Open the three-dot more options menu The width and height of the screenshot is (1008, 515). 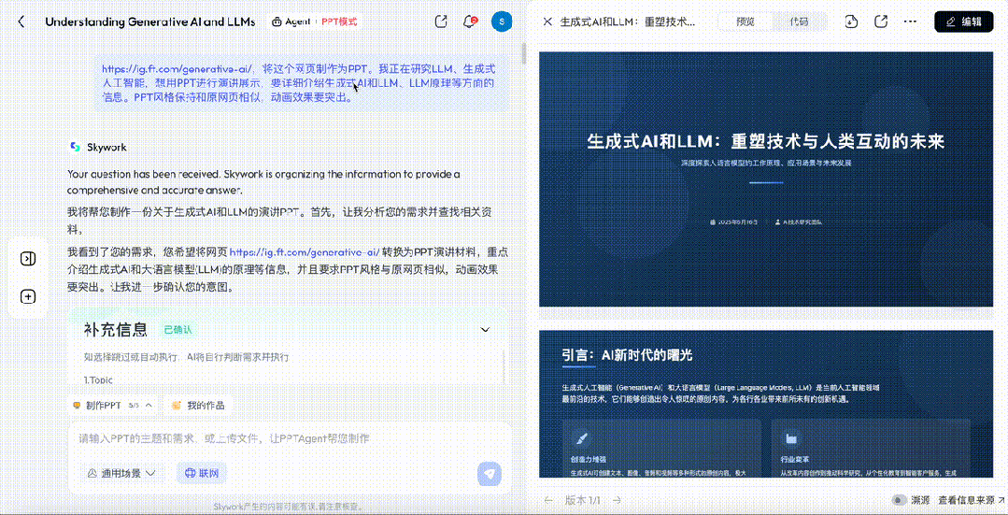click(910, 21)
